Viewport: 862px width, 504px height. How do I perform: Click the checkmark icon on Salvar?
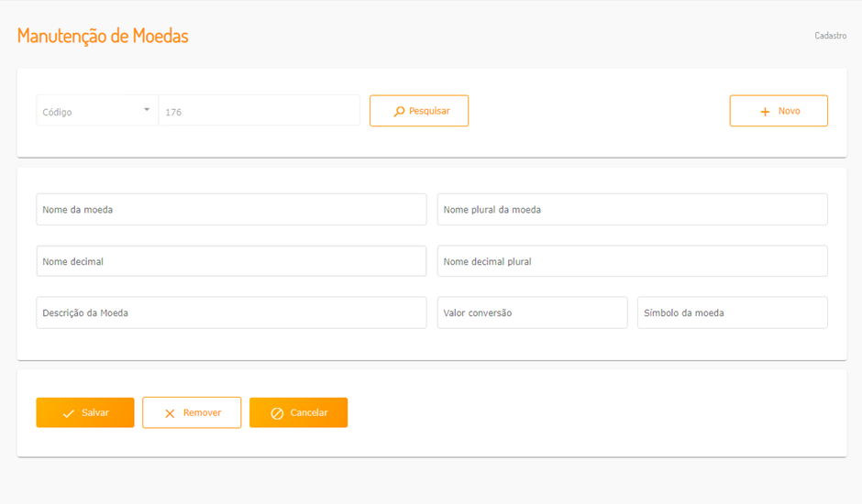69,413
